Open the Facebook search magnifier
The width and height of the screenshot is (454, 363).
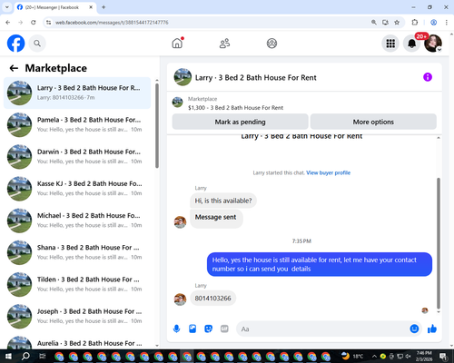(x=37, y=44)
